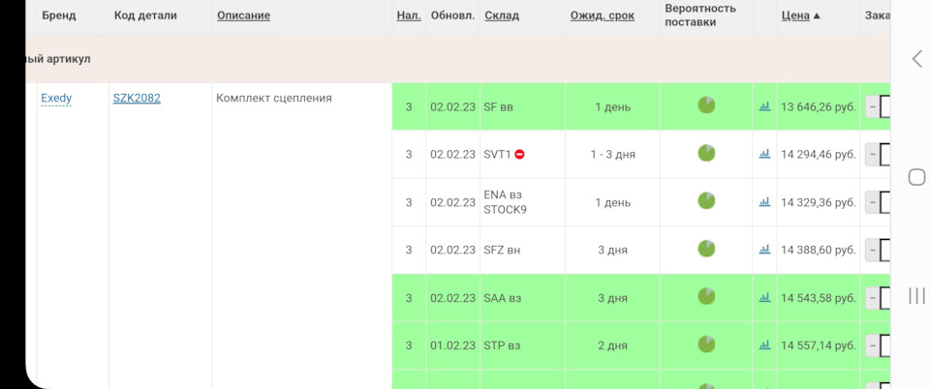Image resolution: width=930 pixels, height=389 pixels.
Task: Open price chart icon for SFZ вн row
Action: tap(764, 250)
